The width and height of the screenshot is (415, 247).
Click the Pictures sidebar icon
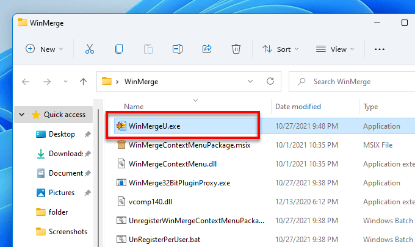coord(41,193)
